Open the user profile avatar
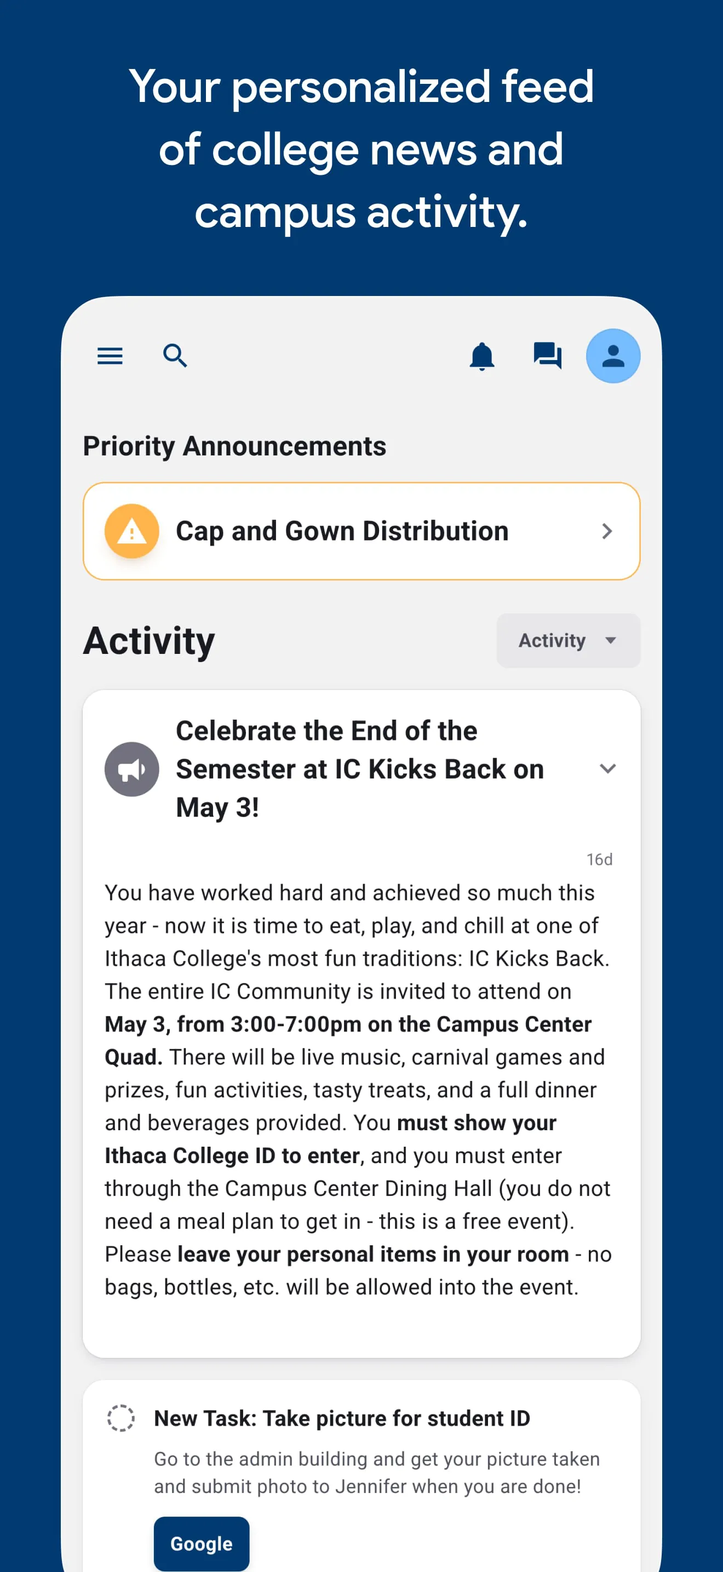Viewport: 723px width, 1572px height. click(613, 356)
